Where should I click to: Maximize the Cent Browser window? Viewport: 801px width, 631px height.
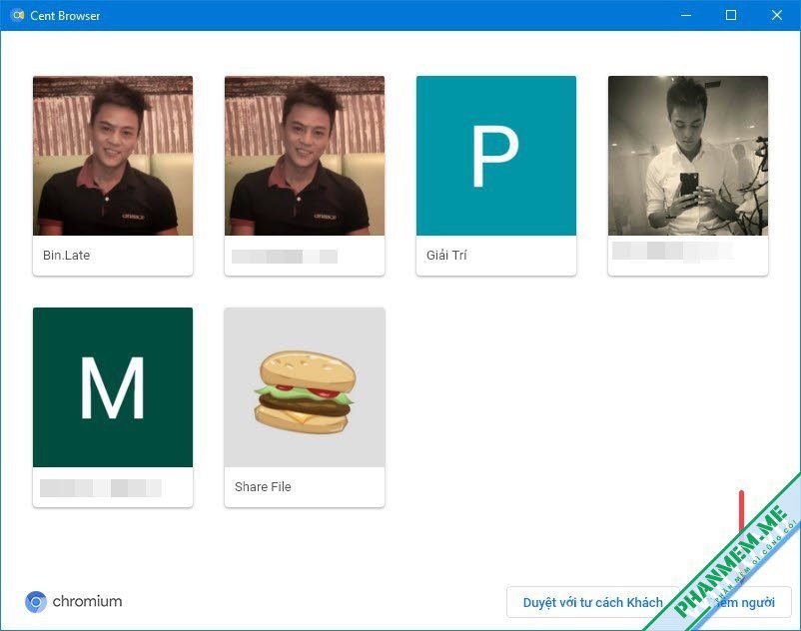[731, 15]
